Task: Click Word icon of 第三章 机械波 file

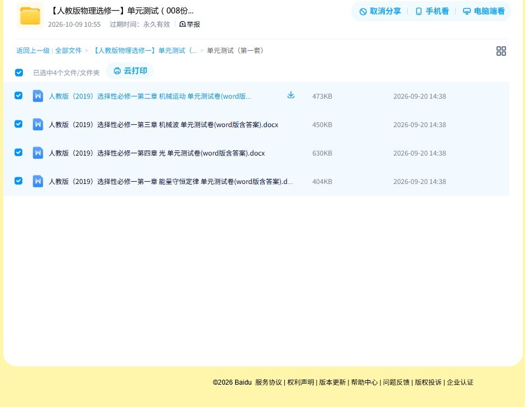Action: click(x=38, y=124)
